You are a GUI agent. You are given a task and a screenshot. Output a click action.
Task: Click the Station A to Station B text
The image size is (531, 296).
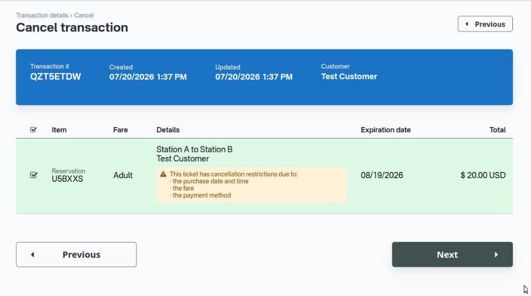[x=194, y=149]
